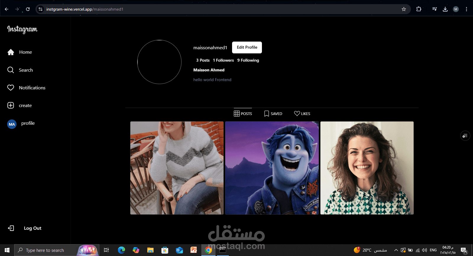Open the Wi-Fi network icon in system tray

tap(418, 250)
